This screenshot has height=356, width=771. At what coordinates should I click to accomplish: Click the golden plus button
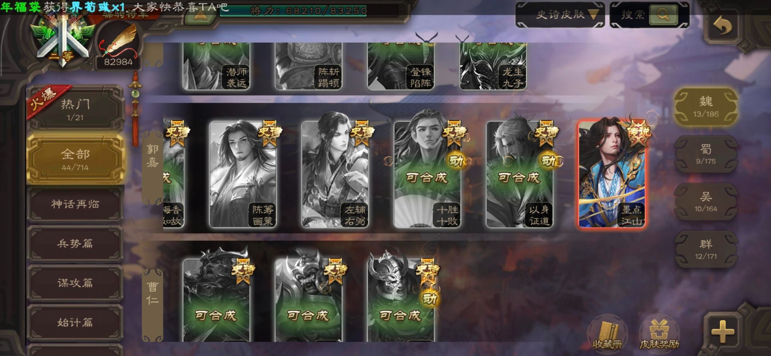(723, 332)
